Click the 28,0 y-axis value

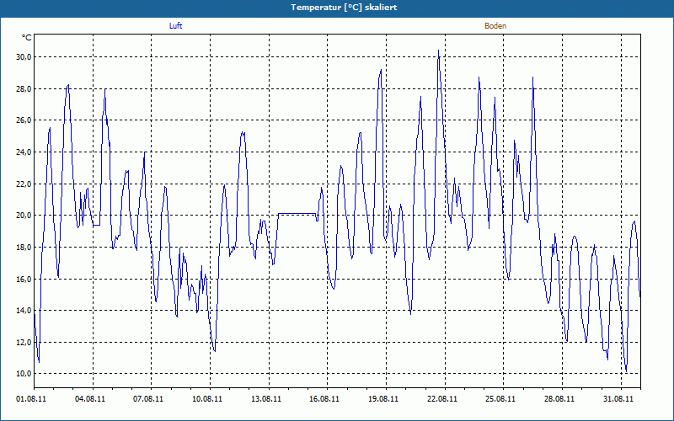(24, 89)
